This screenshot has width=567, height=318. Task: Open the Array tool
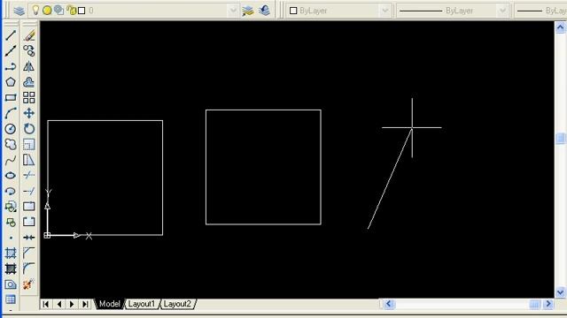(x=29, y=97)
